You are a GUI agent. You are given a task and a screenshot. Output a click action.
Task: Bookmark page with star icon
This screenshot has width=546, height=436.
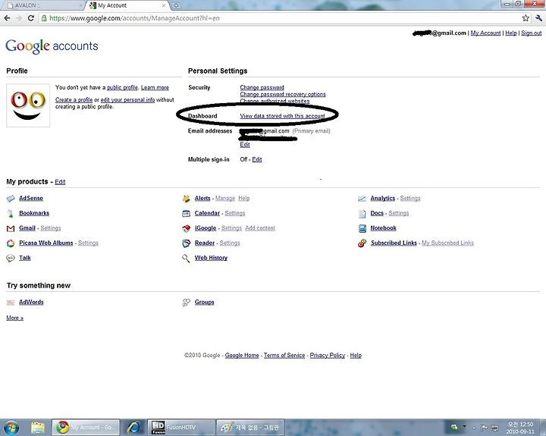click(526, 18)
